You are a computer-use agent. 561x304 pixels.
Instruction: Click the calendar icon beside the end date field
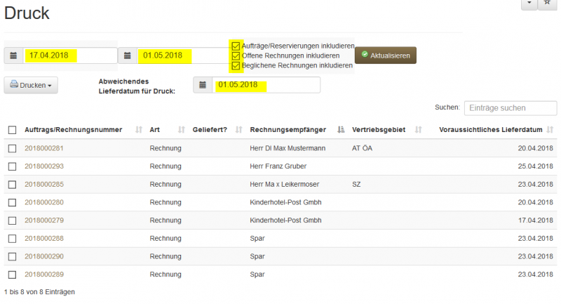point(128,55)
